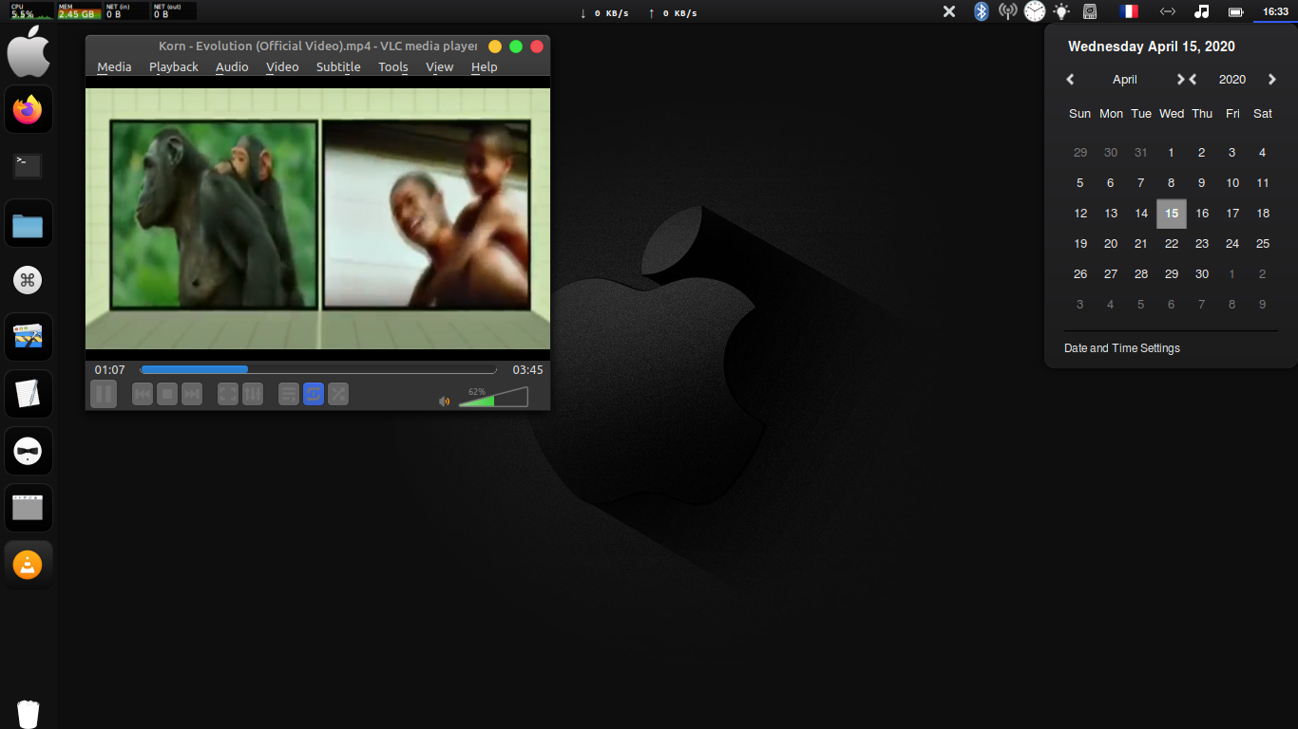Open the command-key icon app in dock
The height and width of the screenshot is (729, 1298).
click(x=29, y=280)
